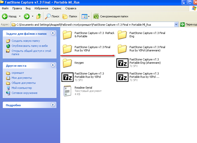Click the address path input field
The image size is (197, 143).
coord(93,24)
